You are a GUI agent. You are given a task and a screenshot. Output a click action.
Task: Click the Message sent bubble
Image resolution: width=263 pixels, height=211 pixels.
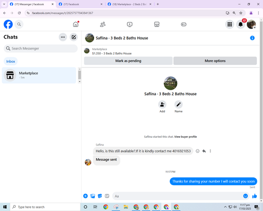coord(106,160)
